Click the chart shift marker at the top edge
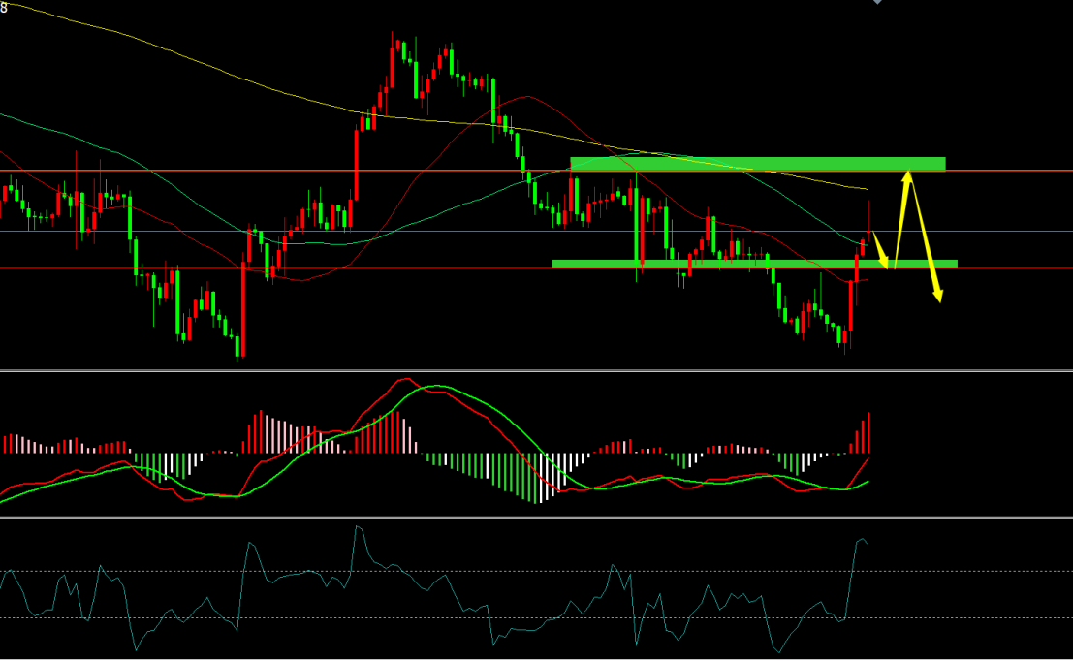This screenshot has width=1073, height=661. 877,2
